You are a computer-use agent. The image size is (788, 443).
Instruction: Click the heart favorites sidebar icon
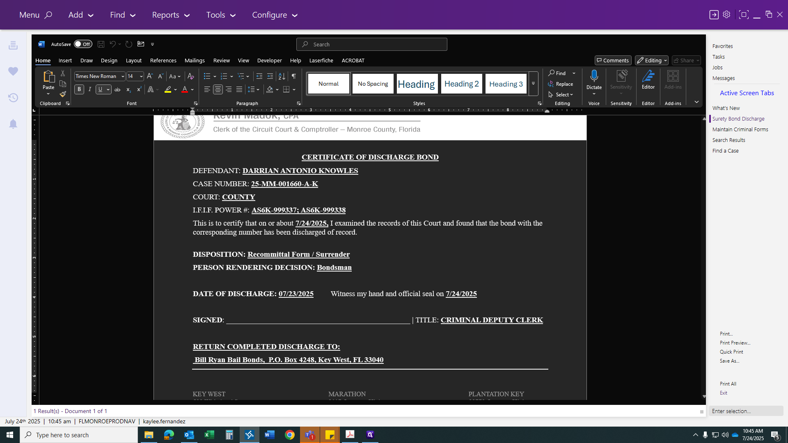point(13,71)
